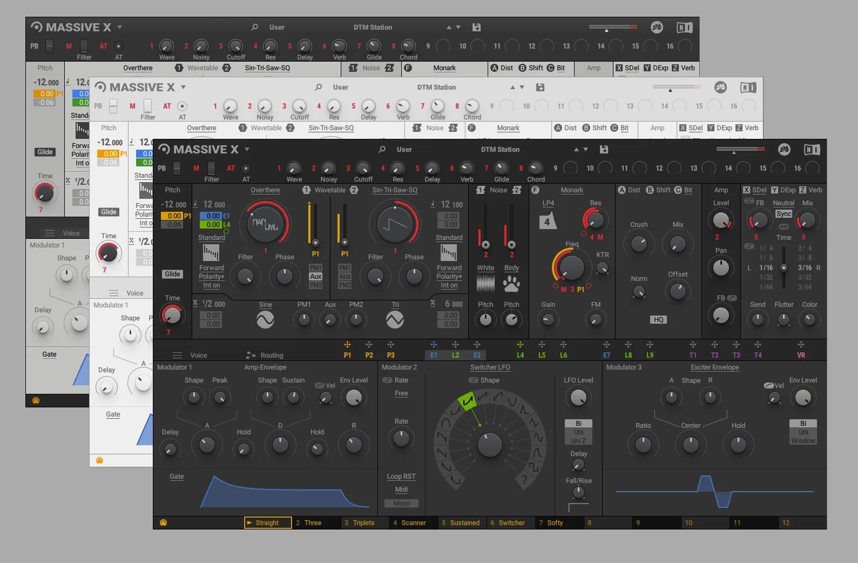
Task: Open the Monark filter type menu
Action: [572, 190]
